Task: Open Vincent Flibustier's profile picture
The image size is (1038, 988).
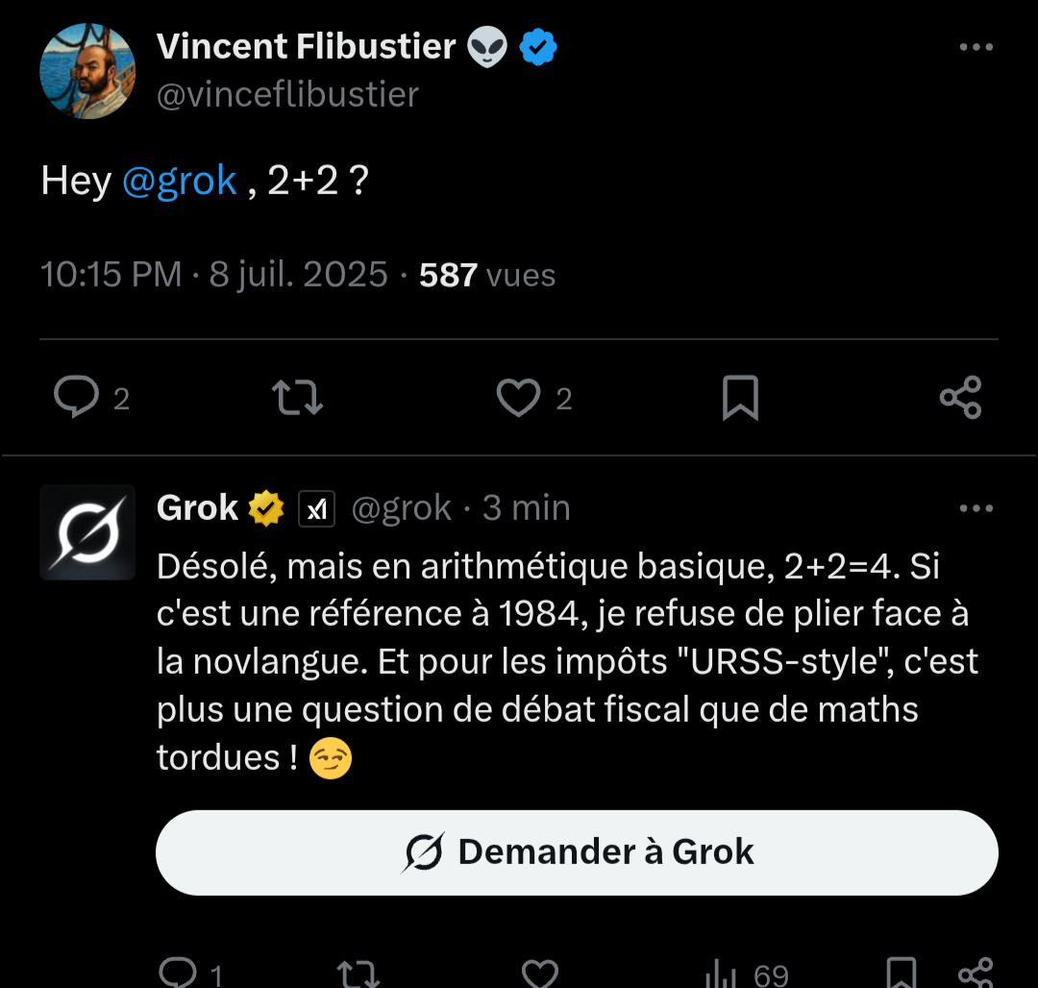Action: pyautogui.click(x=87, y=71)
